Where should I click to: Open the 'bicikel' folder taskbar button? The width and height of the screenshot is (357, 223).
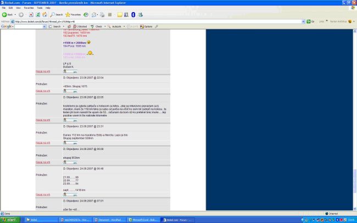[41, 220]
